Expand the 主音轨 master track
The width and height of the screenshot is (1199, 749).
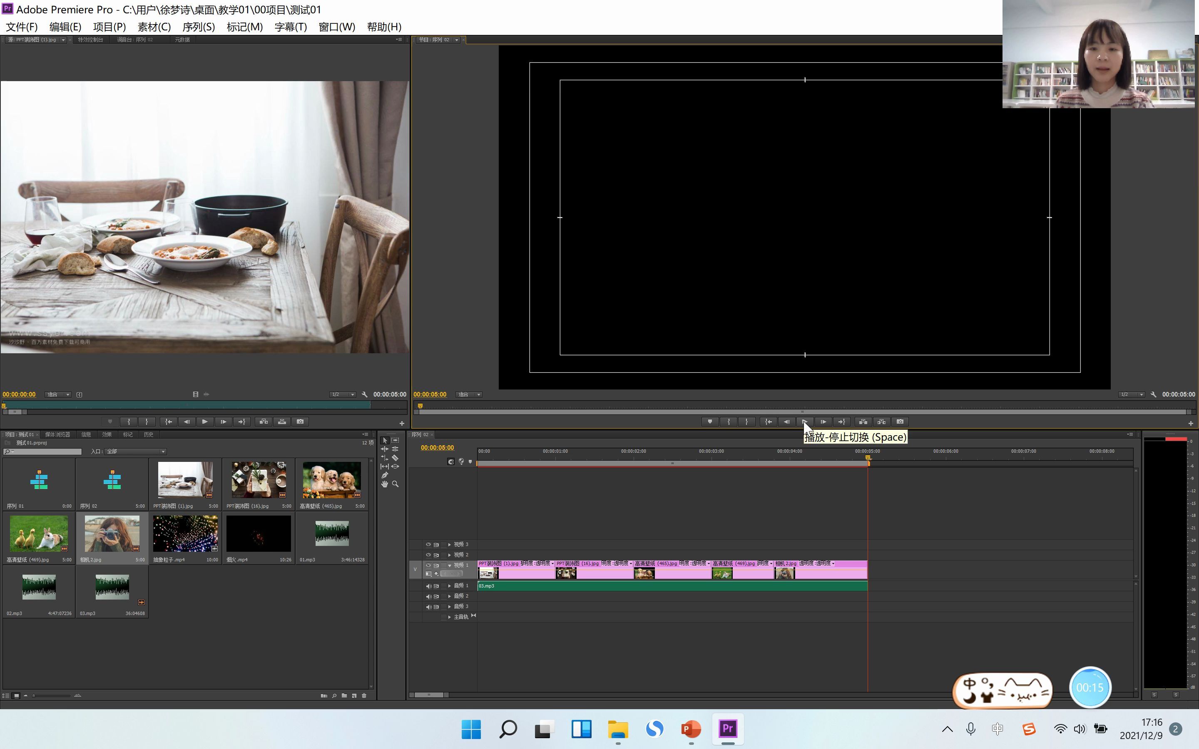(449, 617)
